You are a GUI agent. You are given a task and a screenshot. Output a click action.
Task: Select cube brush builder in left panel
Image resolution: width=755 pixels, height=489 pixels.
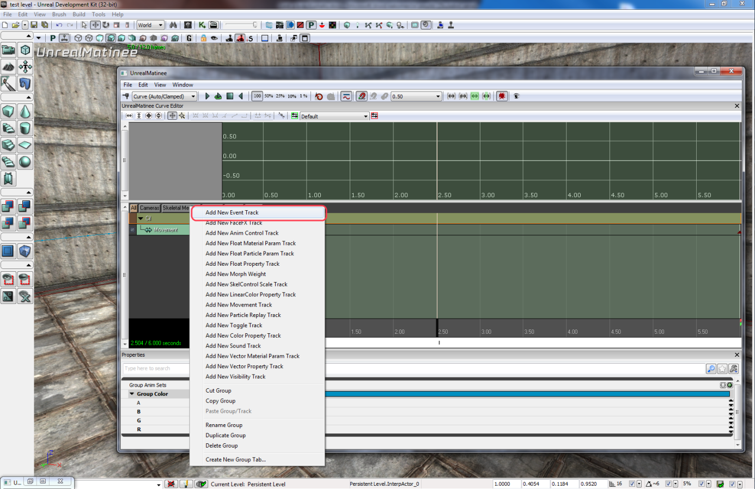click(x=9, y=112)
